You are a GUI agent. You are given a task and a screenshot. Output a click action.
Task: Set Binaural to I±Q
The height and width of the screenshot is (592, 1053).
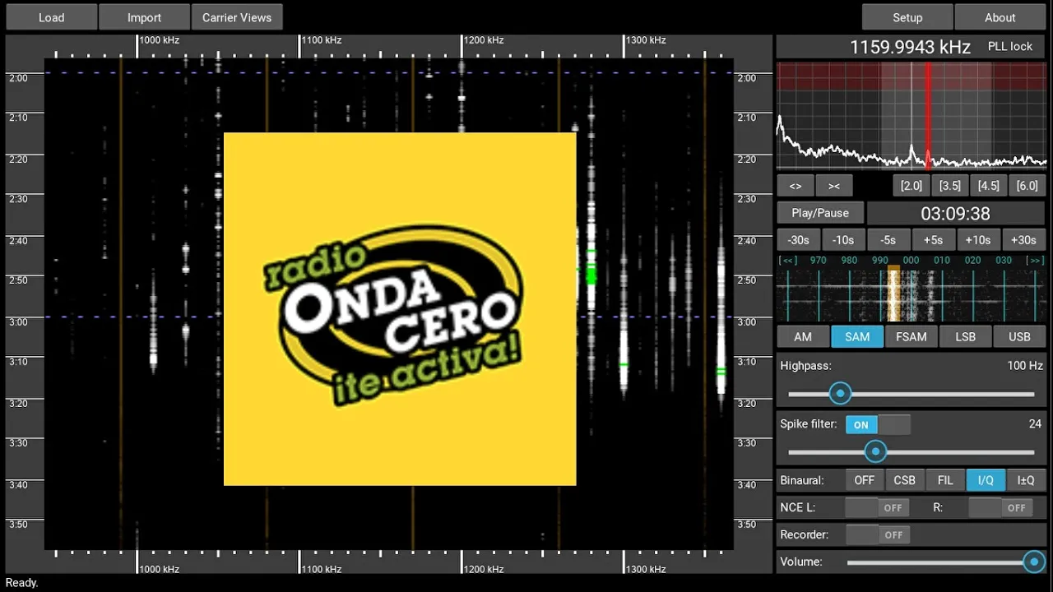point(1026,480)
